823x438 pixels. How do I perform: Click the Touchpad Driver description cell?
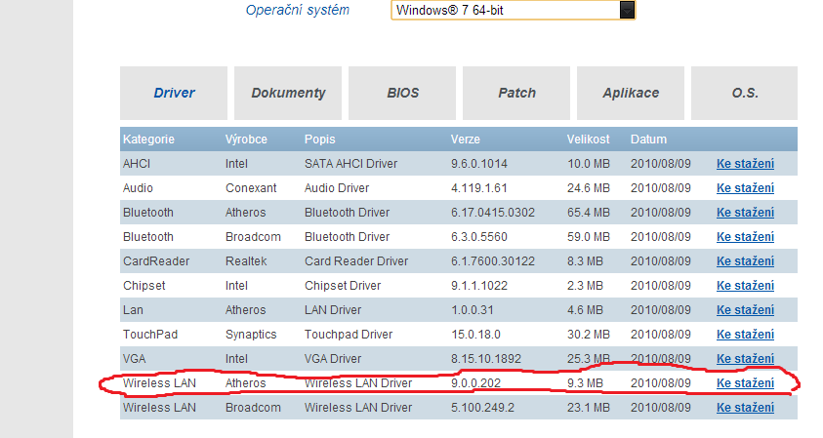coord(349,335)
